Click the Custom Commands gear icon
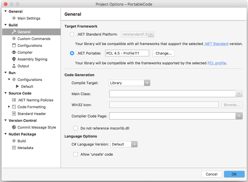This screenshot has height=182, width=248. point(14,39)
